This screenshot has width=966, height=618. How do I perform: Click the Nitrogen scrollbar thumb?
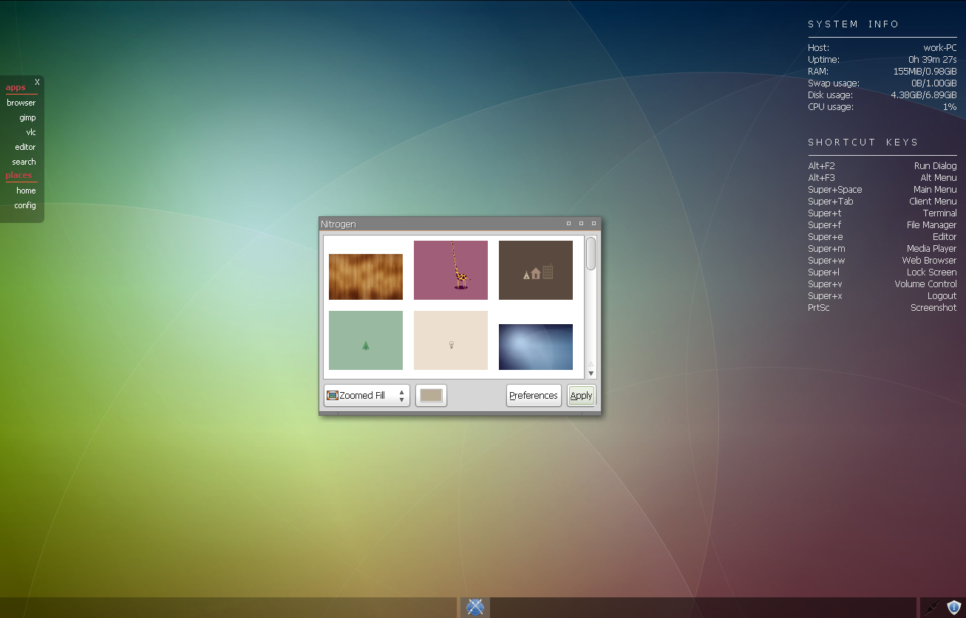591,253
